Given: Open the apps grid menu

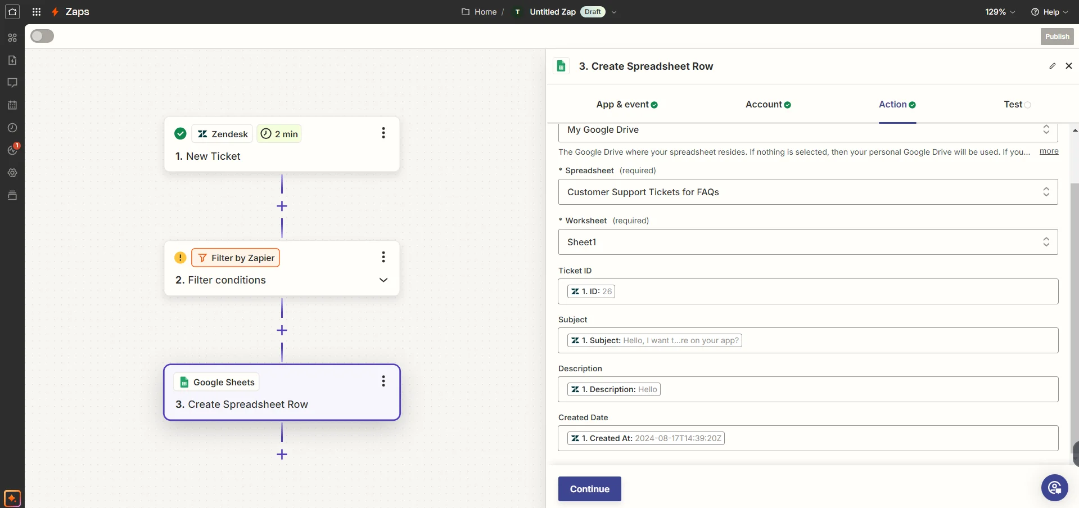Looking at the screenshot, I should (37, 12).
